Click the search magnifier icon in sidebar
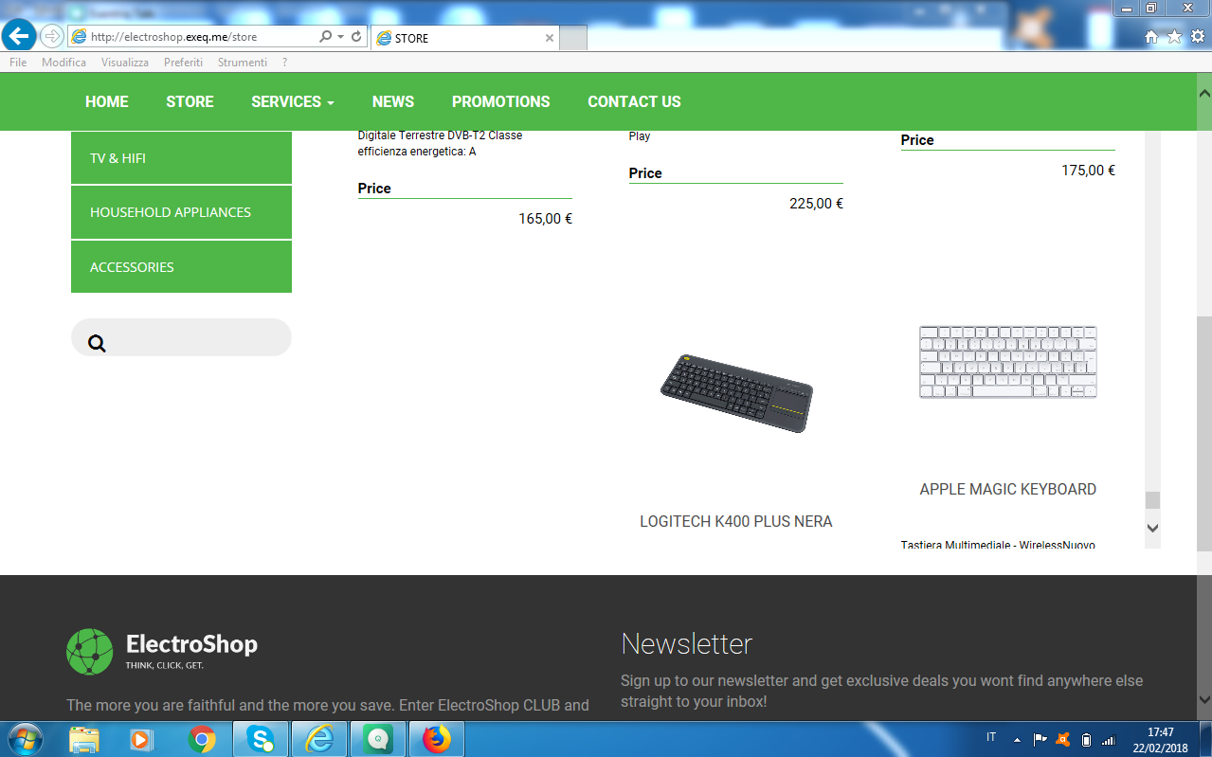This screenshot has width=1212, height=757. (97, 343)
